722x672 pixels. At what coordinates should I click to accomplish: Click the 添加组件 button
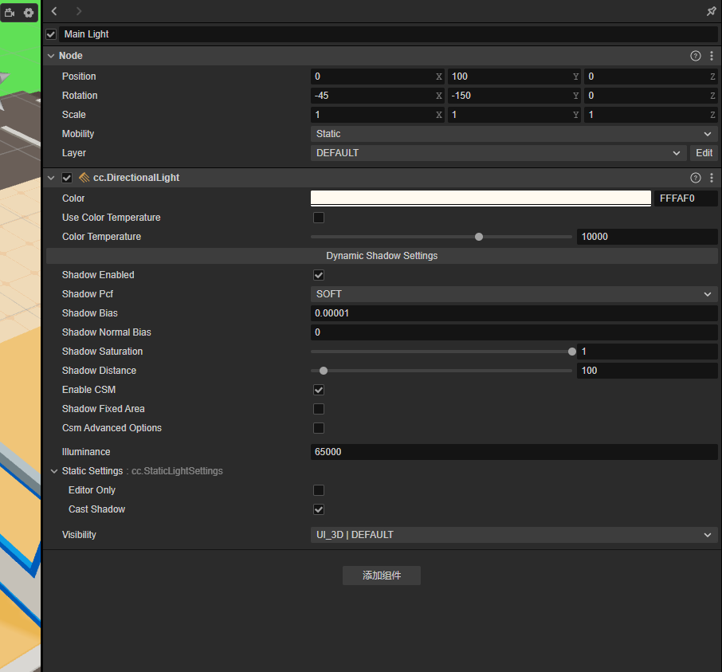(382, 576)
